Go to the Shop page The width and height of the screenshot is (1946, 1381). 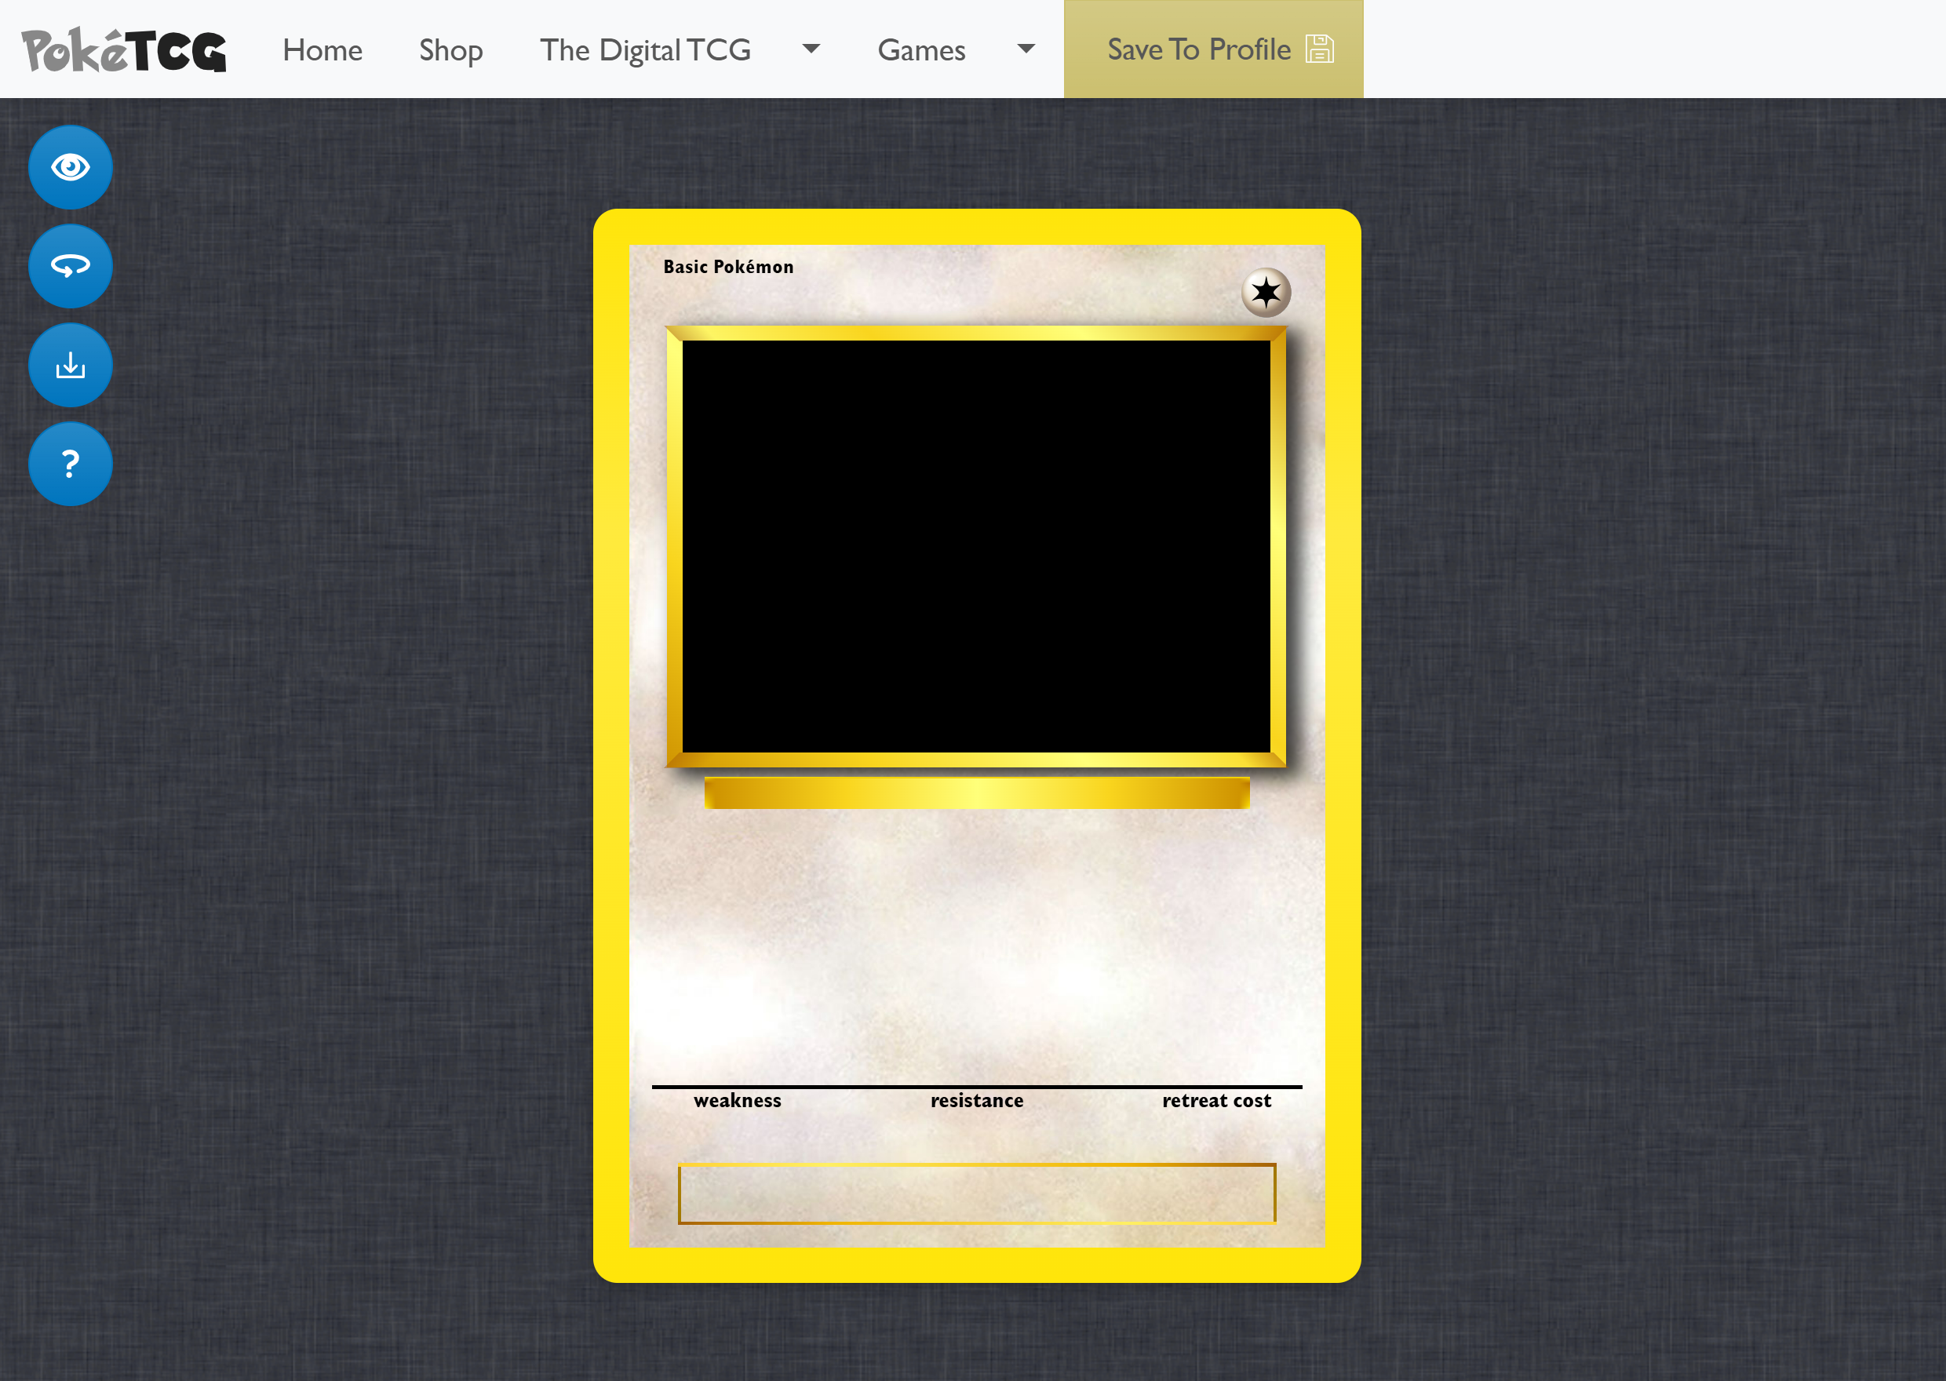point(450,50)
